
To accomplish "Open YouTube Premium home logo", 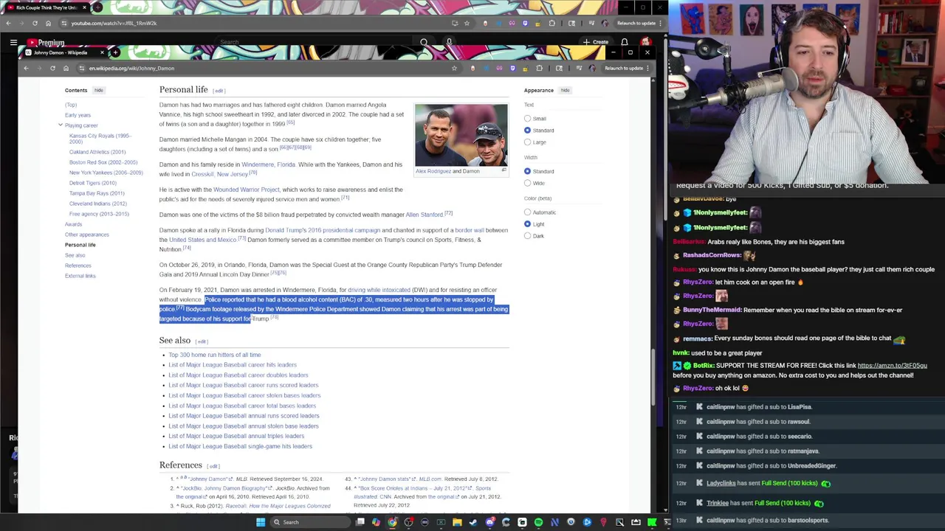I will (x=47, y=43).
